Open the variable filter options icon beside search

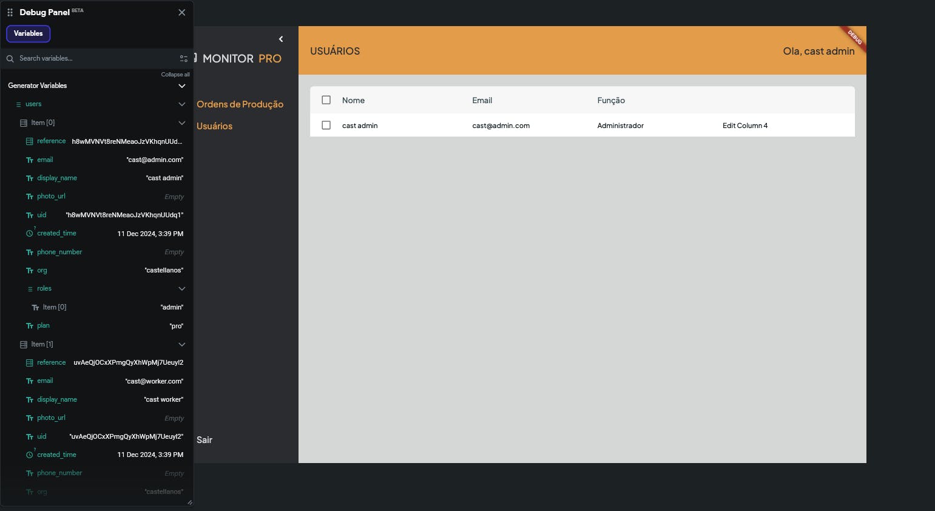point(183,58)
